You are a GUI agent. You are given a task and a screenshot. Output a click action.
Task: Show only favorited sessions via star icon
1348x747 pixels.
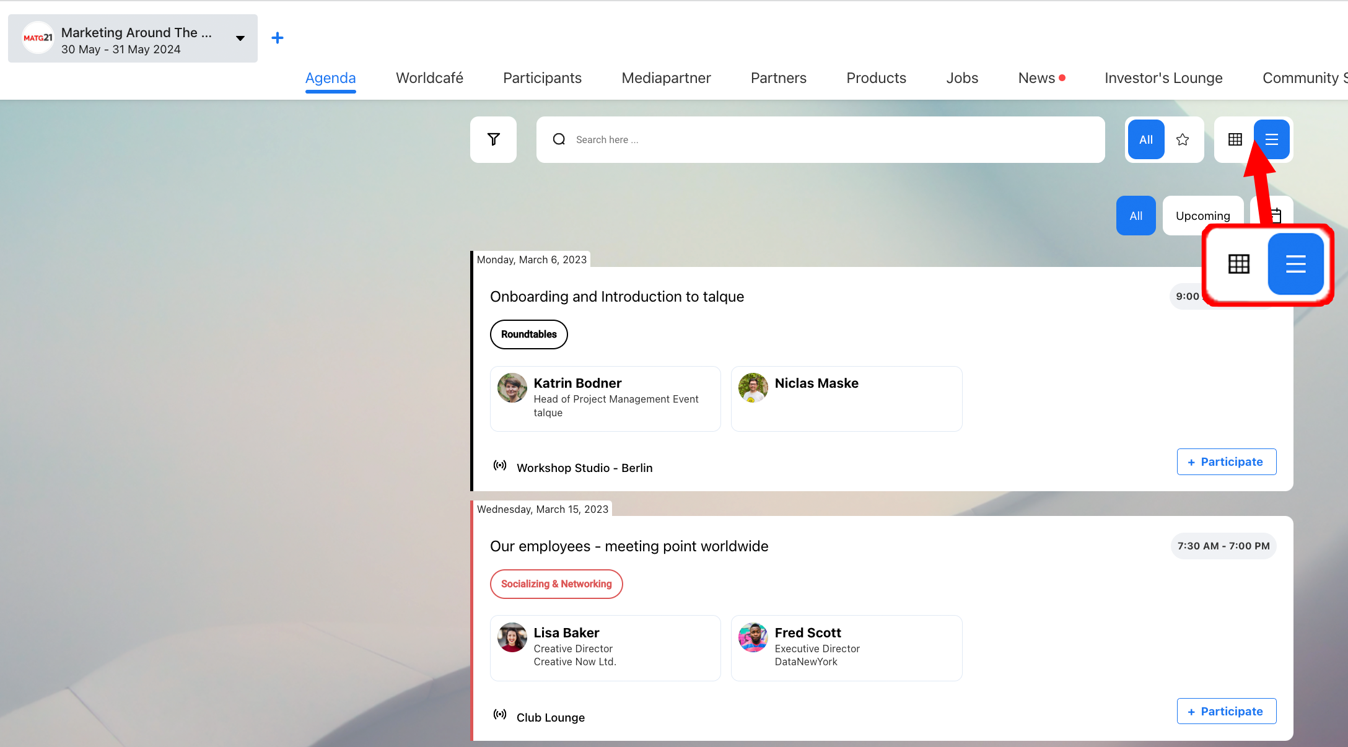point(1183,139)
